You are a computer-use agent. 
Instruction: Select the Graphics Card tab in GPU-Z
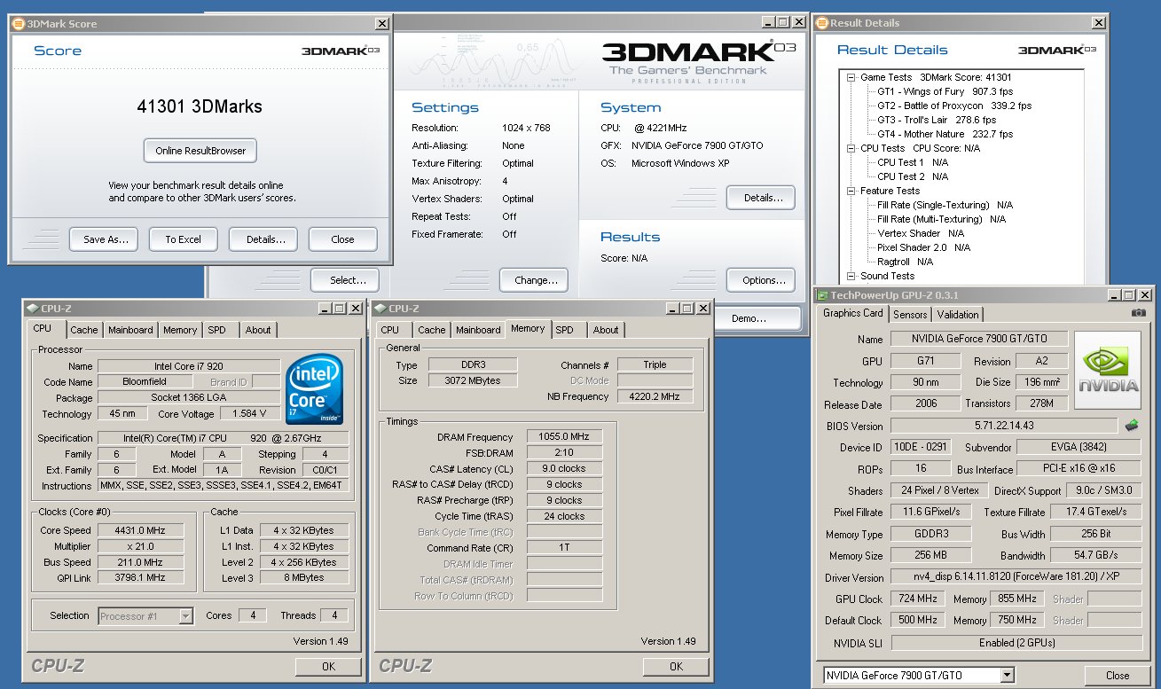pos(853,313)
